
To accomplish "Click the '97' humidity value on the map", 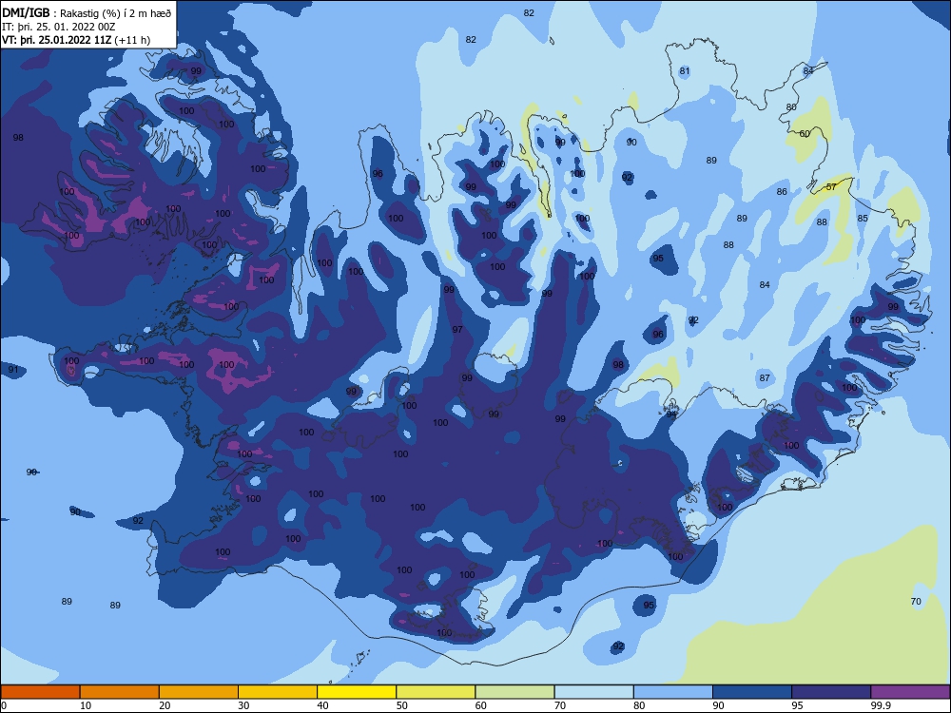I will (x=457, y=330).
